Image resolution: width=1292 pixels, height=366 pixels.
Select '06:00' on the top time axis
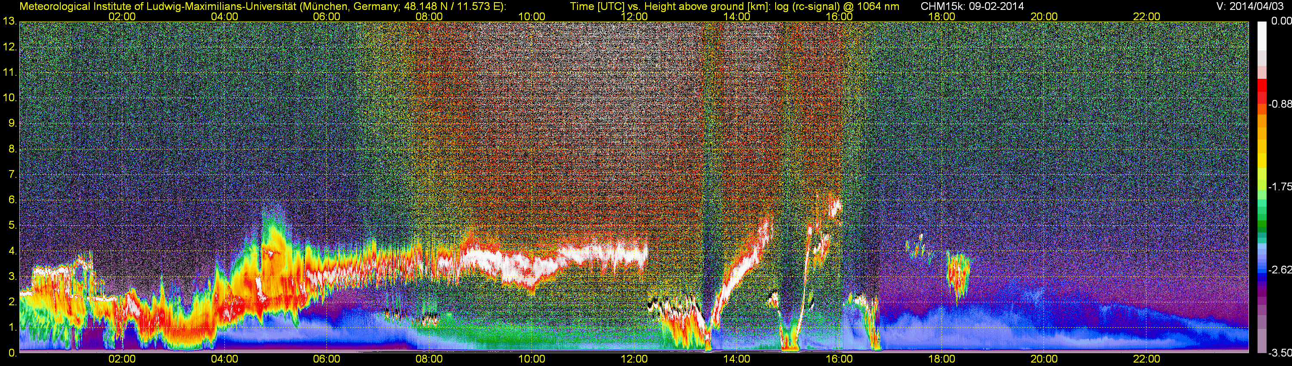coord(326,16)
